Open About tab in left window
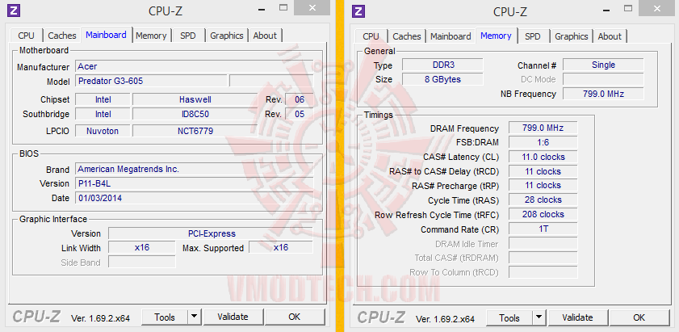Viewport: 679px width, 332px height. [265, 36]
